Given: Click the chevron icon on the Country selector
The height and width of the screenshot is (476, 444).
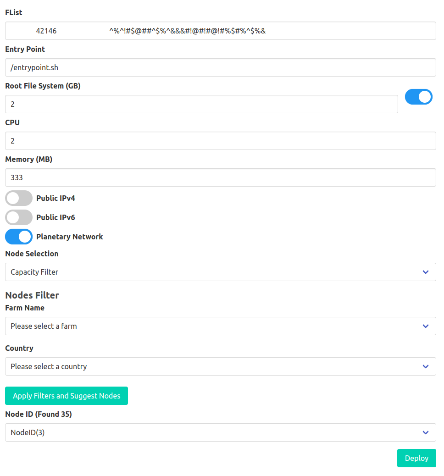Looking at the screenshot, I should point(425,366).
